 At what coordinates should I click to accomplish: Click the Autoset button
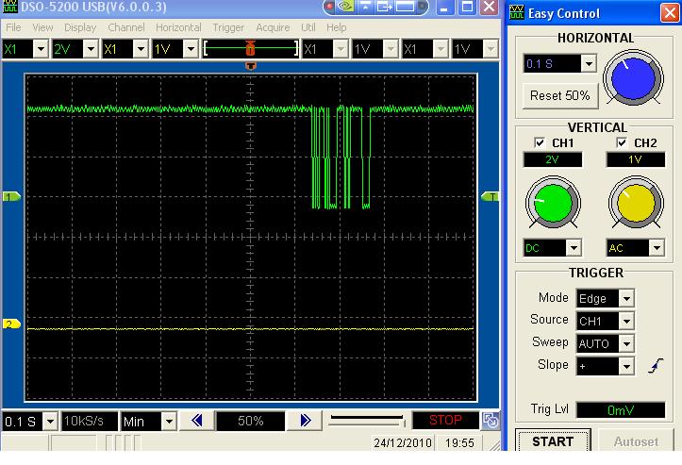coord(636,441)
